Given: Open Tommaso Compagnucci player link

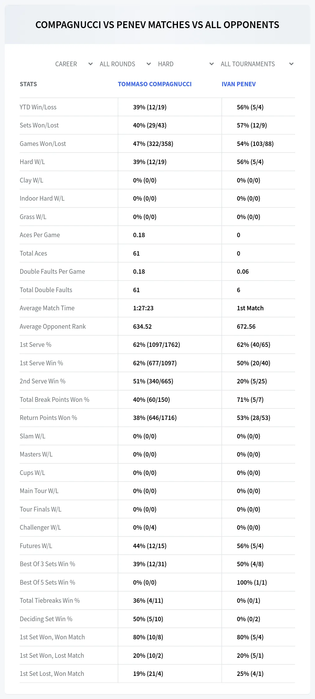Looking at the screenshot, I should click(x=155, y=84).
